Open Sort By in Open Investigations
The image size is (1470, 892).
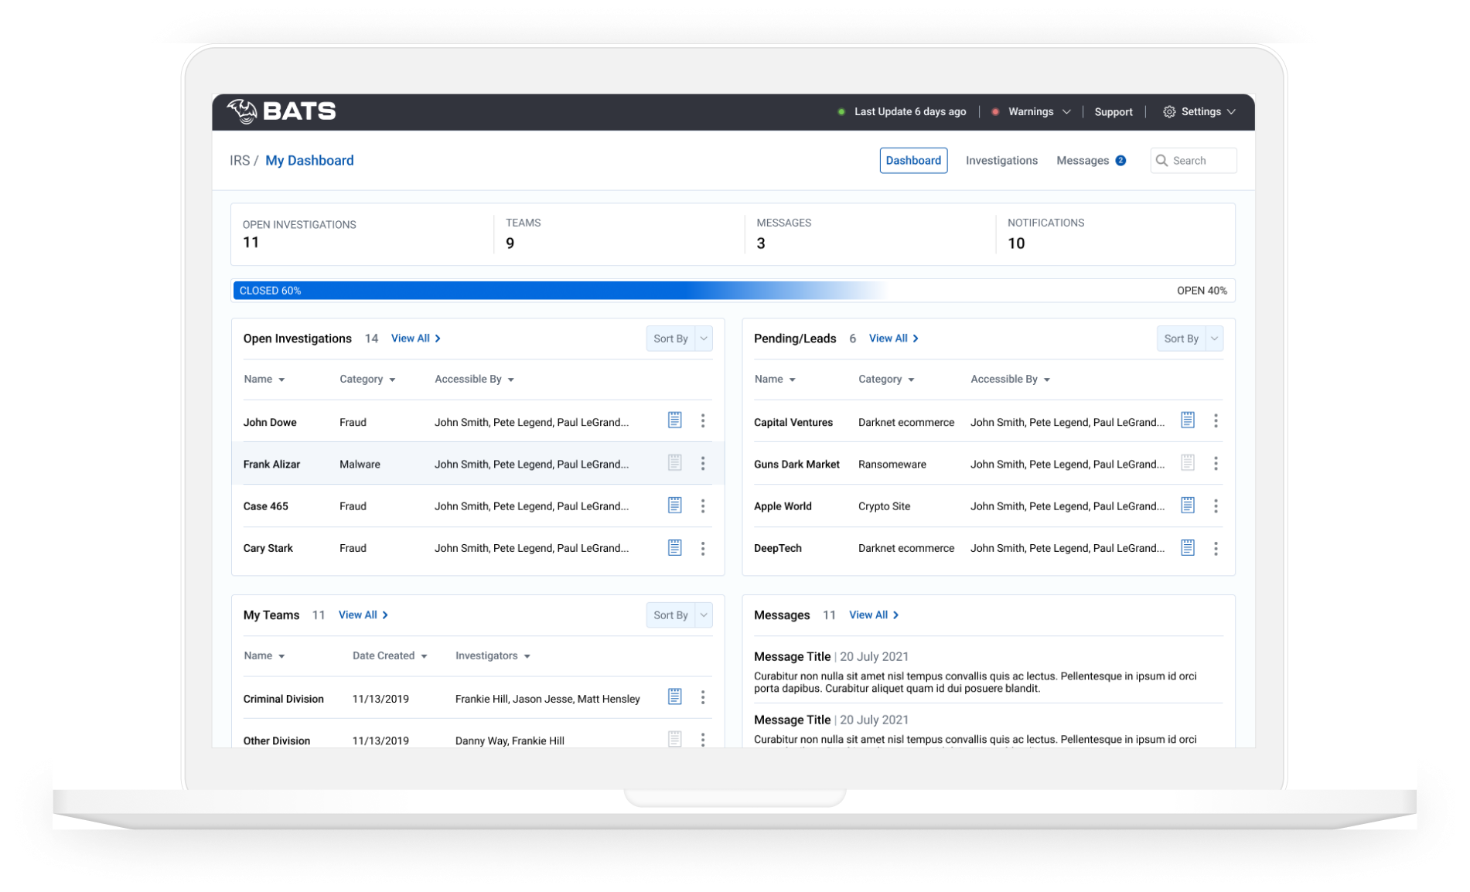click(678, 339)
